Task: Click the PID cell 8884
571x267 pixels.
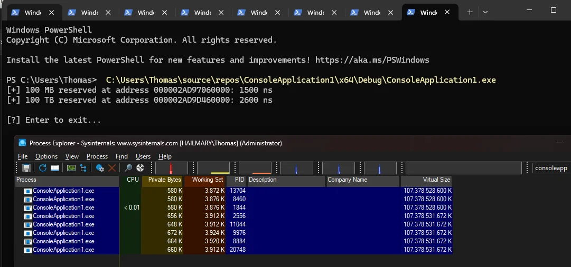Action: (x=239, y=241)
